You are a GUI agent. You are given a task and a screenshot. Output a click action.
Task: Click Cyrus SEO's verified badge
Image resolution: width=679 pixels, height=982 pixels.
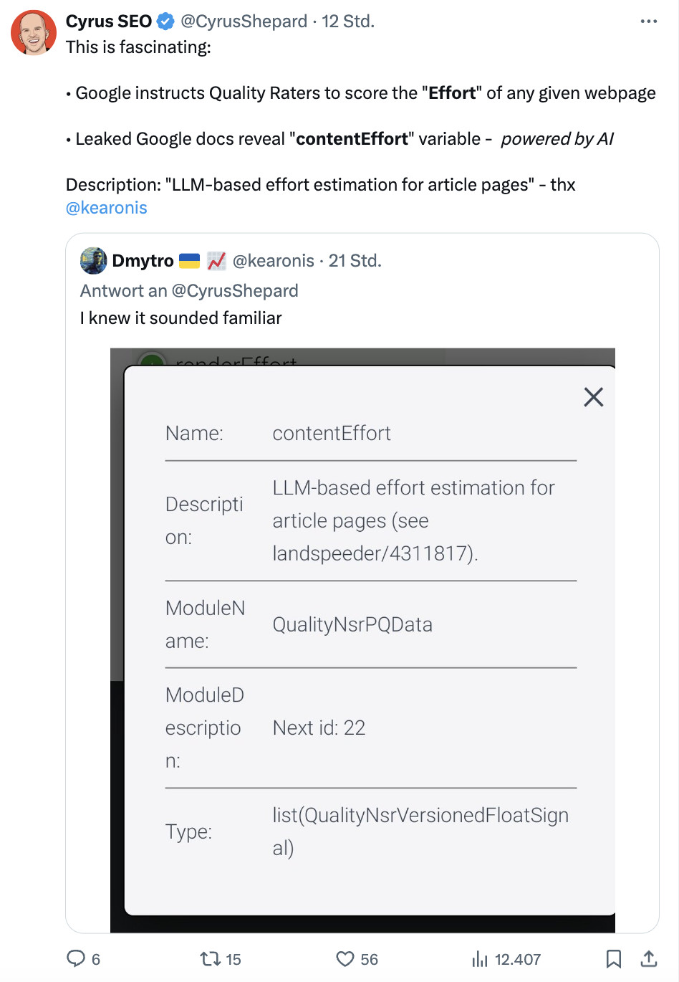[164, 21]
